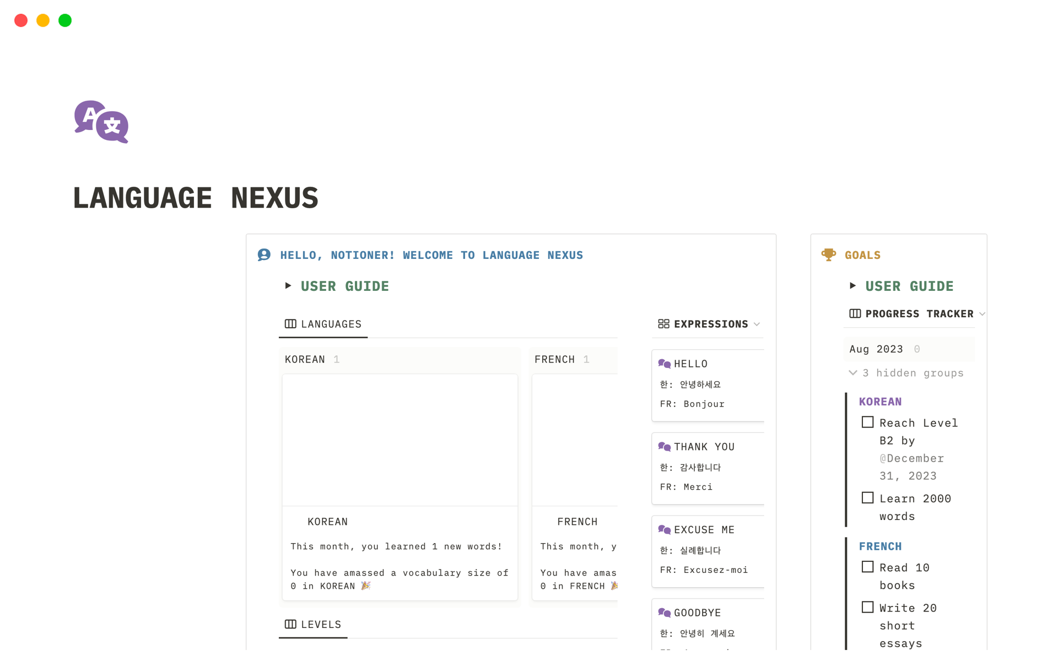Click the user avatar icon beside welcome message
1058x661 pixels.
pos(264,254)
